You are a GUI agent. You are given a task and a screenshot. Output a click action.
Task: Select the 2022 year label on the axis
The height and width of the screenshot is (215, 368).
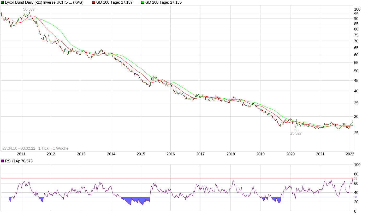pos(350,154)
